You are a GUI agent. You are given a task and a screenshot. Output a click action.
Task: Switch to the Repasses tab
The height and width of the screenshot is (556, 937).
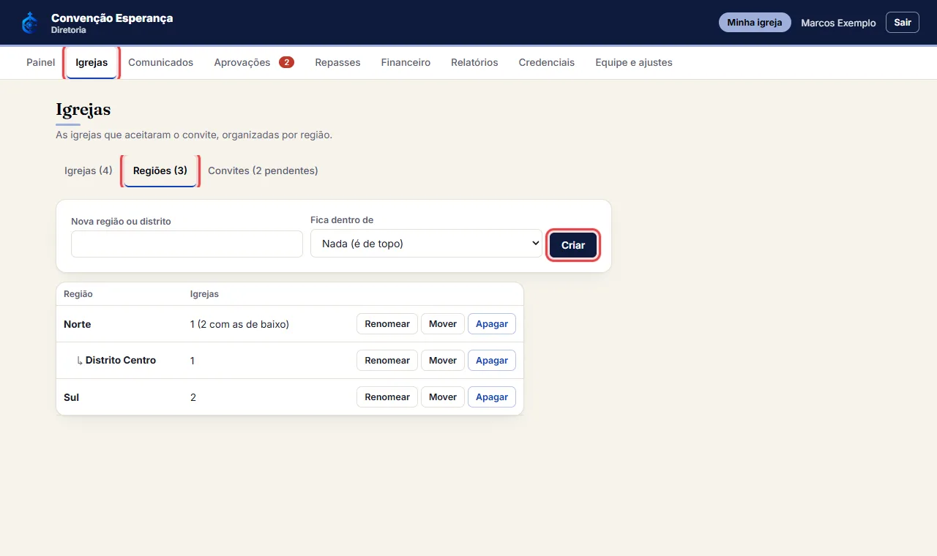(337, 63)
